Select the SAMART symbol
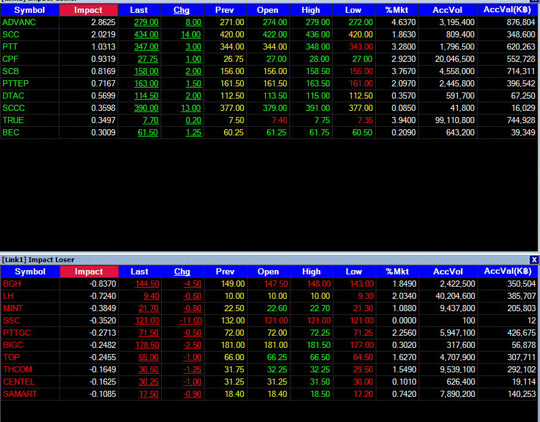The height and width of the screenshot is (422, 540). (x=20, y=394)
